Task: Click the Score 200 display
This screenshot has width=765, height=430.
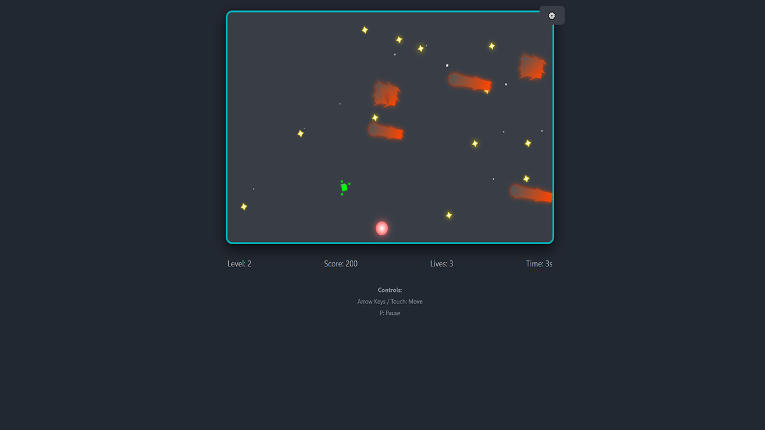Action: pos(341,263)
